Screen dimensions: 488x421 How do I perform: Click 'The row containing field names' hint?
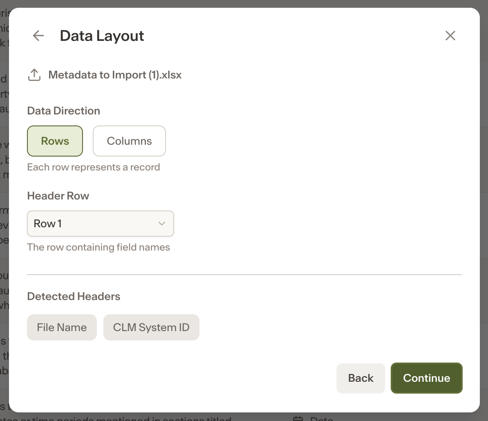98,247
